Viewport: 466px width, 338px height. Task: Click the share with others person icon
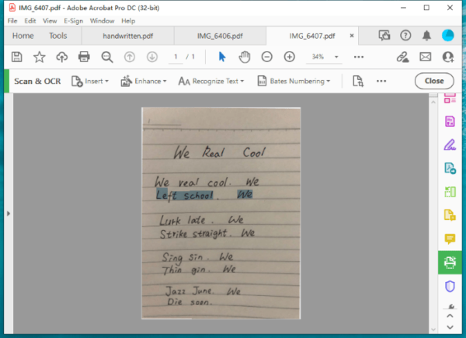448,57
